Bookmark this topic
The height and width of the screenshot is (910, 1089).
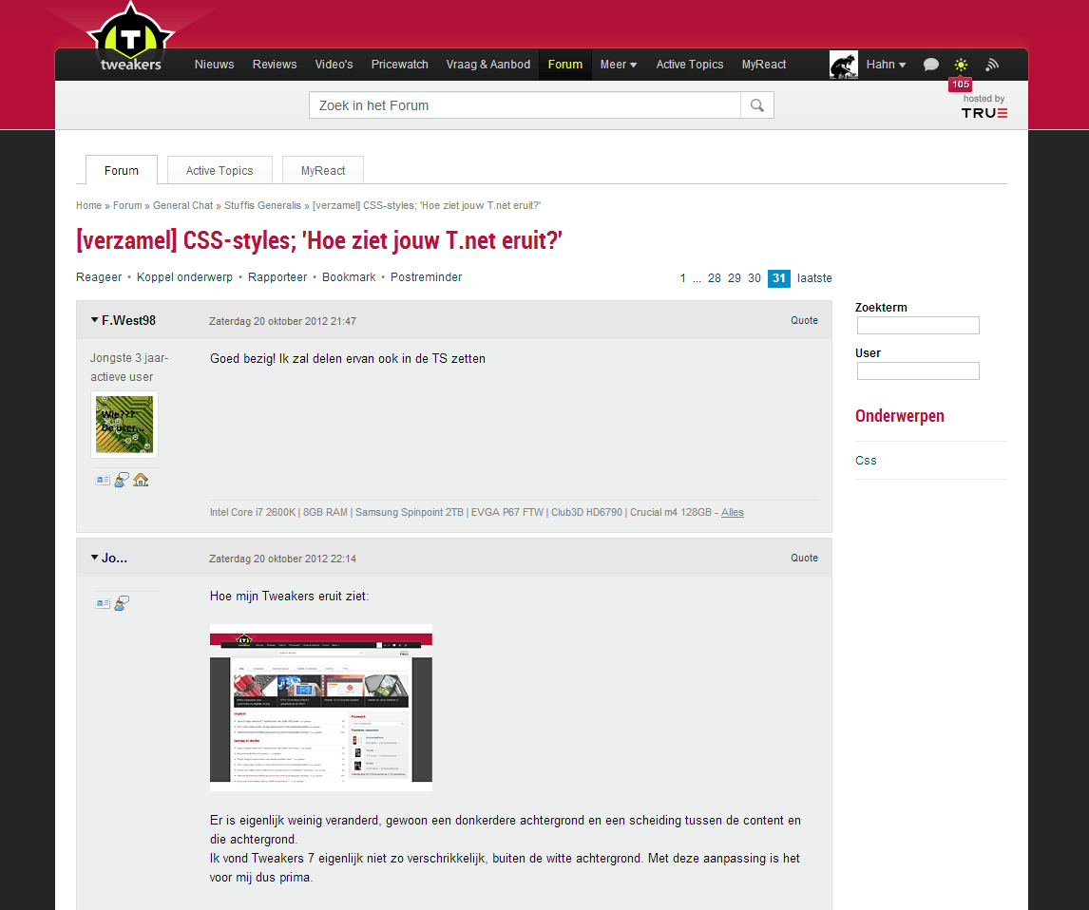[349, 277]
